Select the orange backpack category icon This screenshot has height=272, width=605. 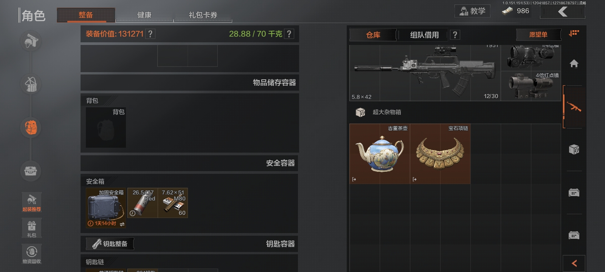pos(31,127)
